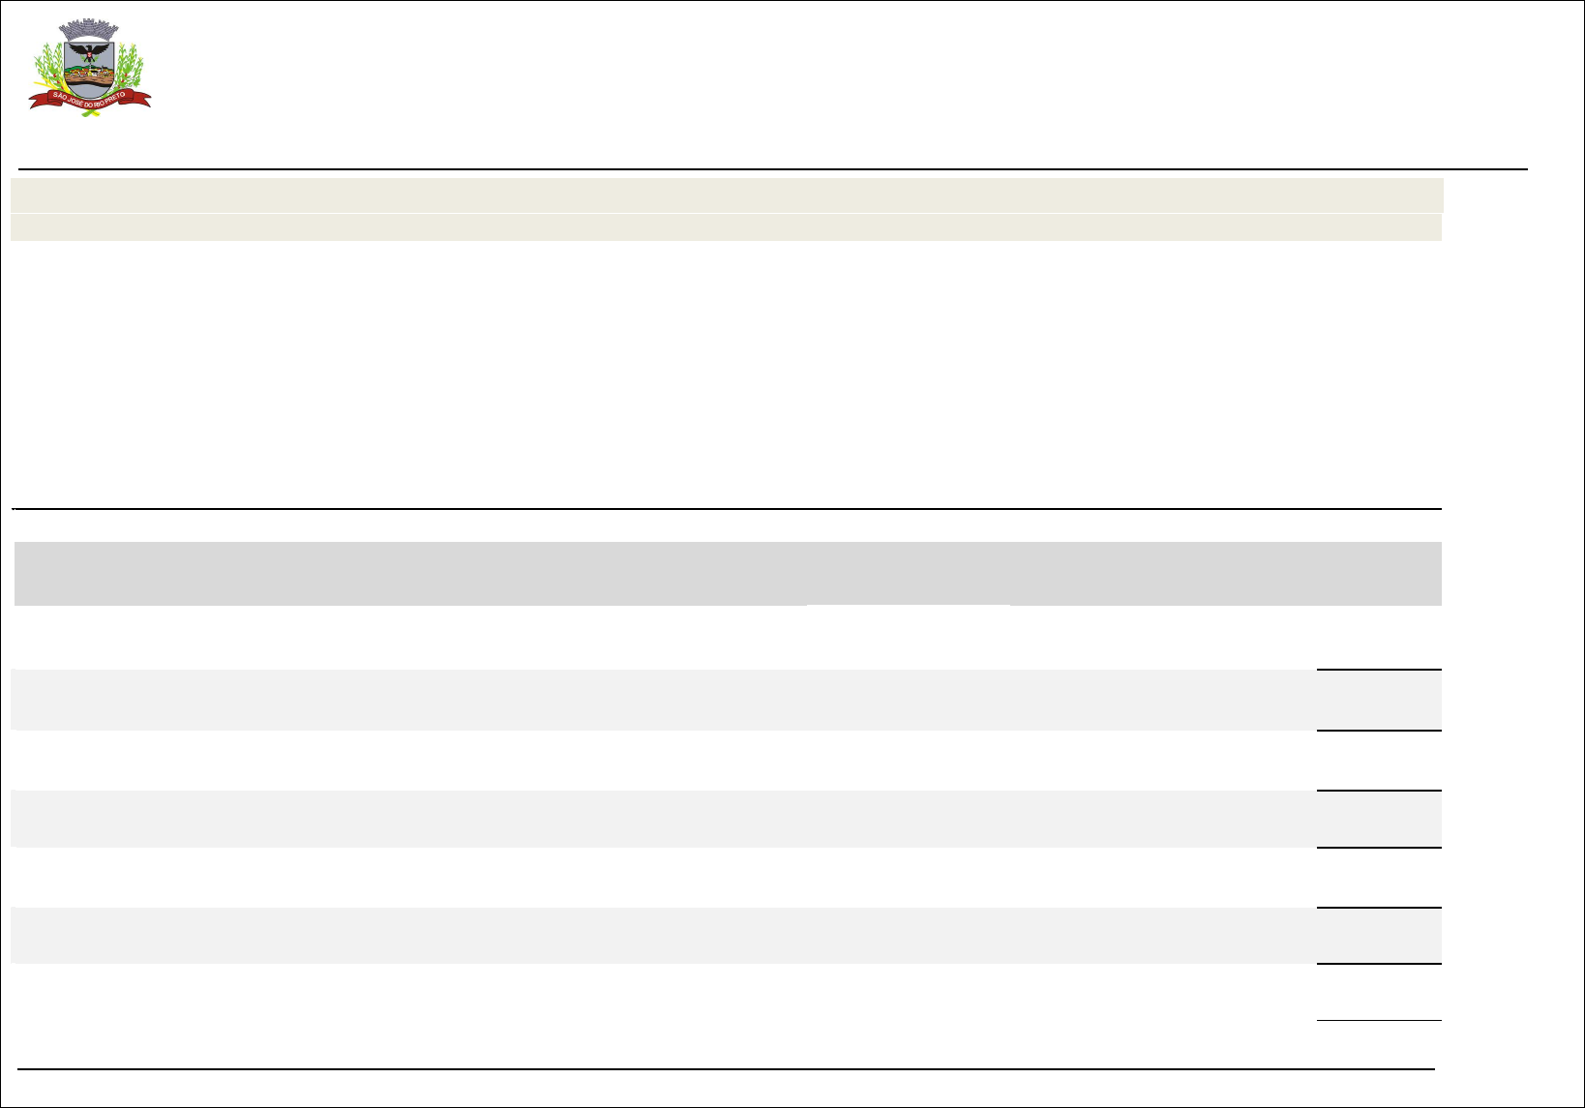Click the underlined right-end cell of first shaded row

coord(1379,700)
